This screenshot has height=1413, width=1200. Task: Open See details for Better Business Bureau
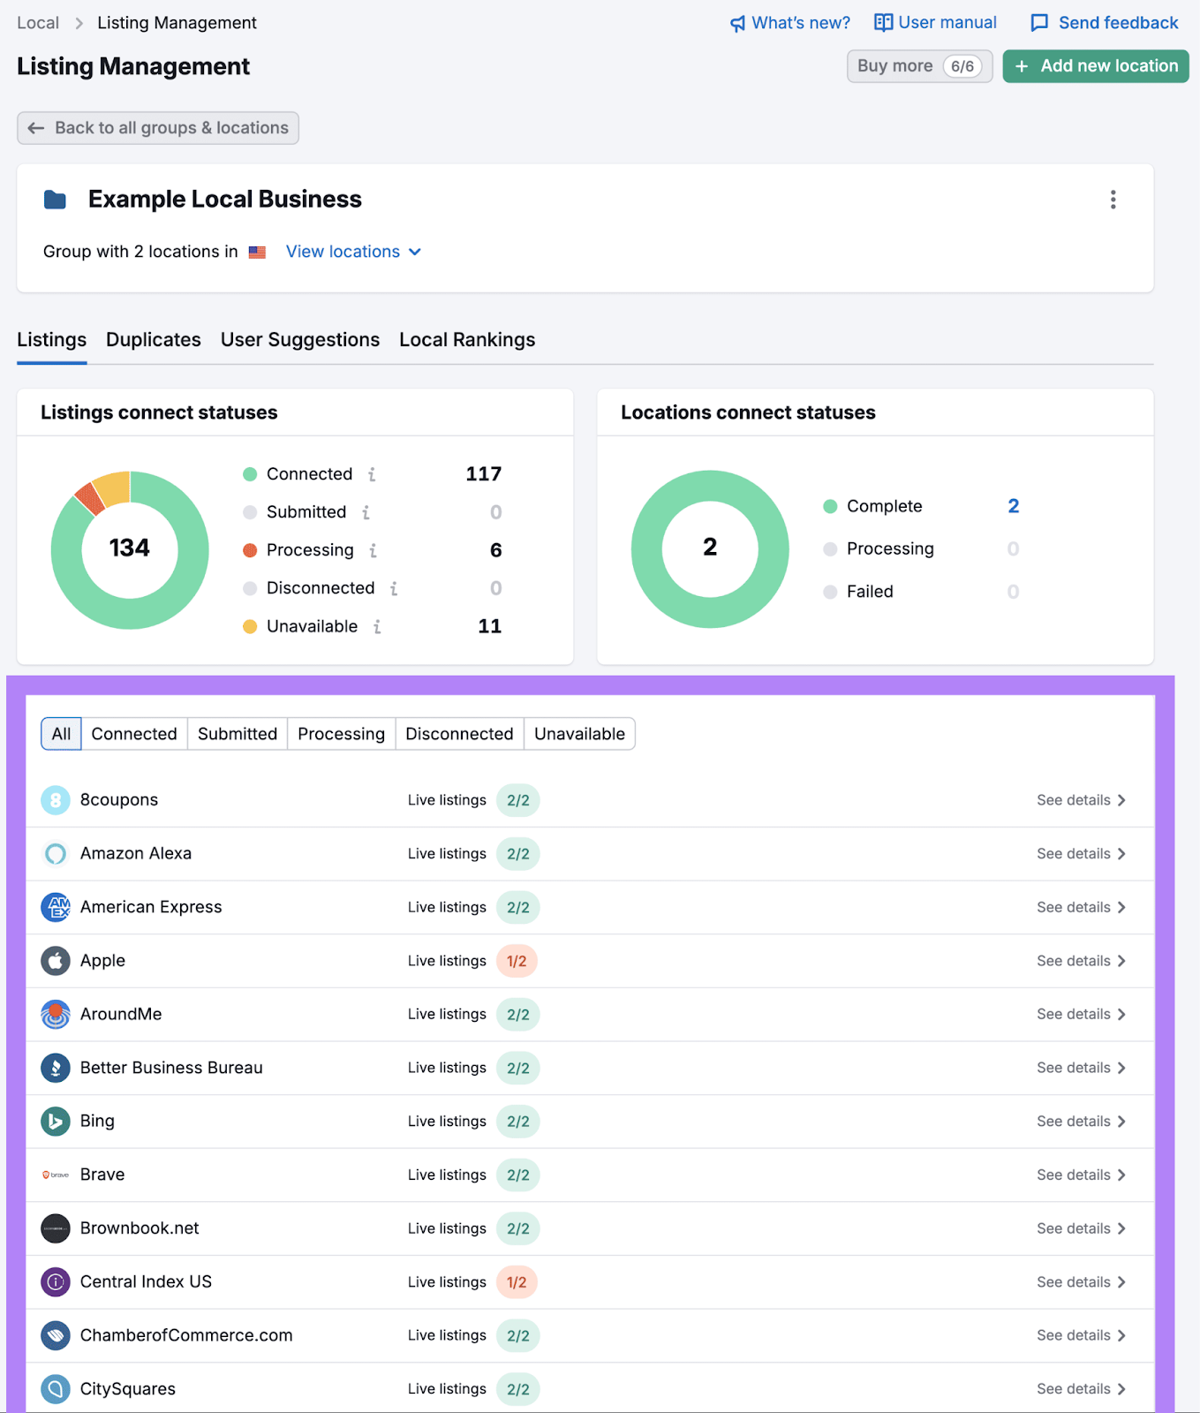click(x=1082, y=1068)
